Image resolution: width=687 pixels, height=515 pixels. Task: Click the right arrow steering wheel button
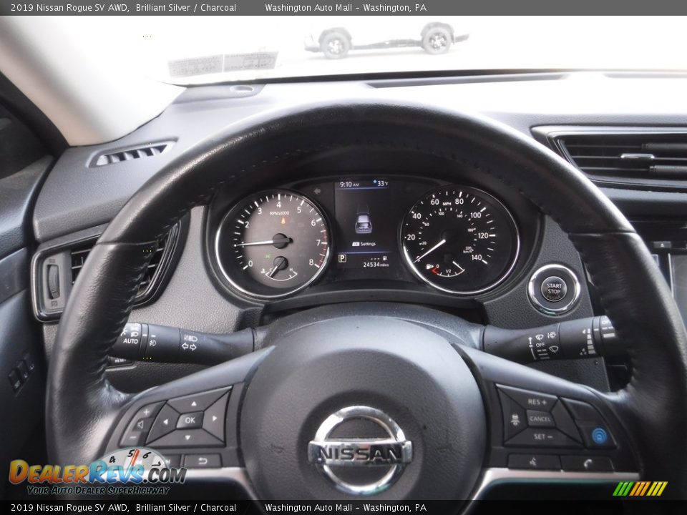215,417
